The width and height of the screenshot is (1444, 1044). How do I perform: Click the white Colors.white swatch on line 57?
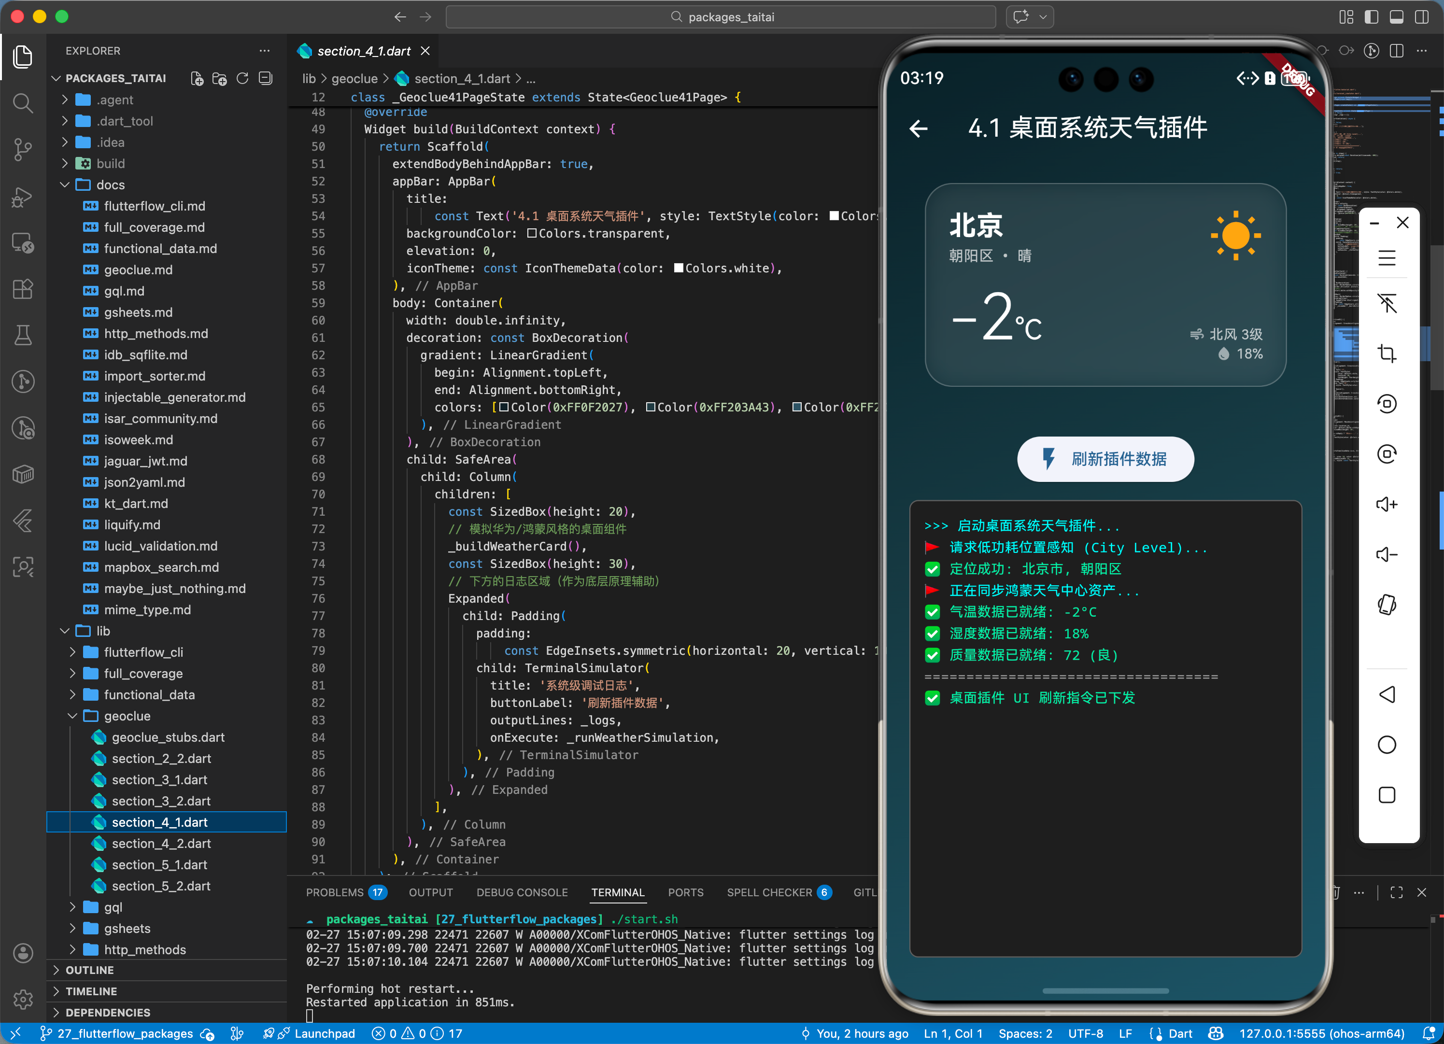[x=679, y=268]
